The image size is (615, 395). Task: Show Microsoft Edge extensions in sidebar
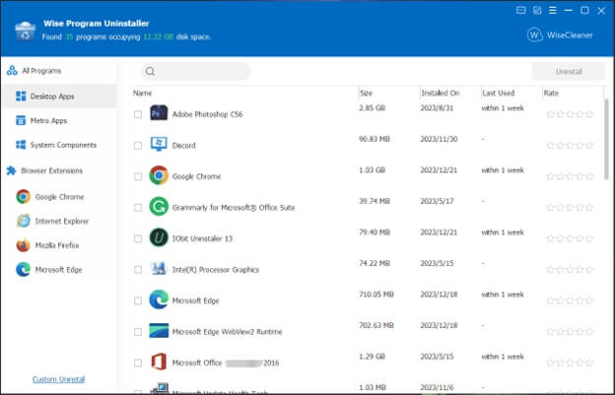pos(59,270)
